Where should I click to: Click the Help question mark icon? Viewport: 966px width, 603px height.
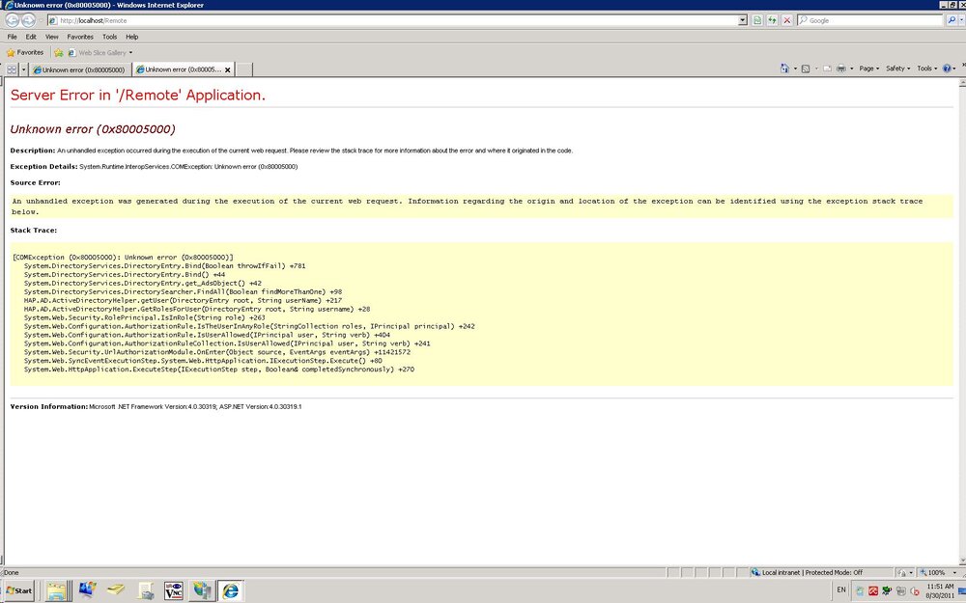pos(947,69)
